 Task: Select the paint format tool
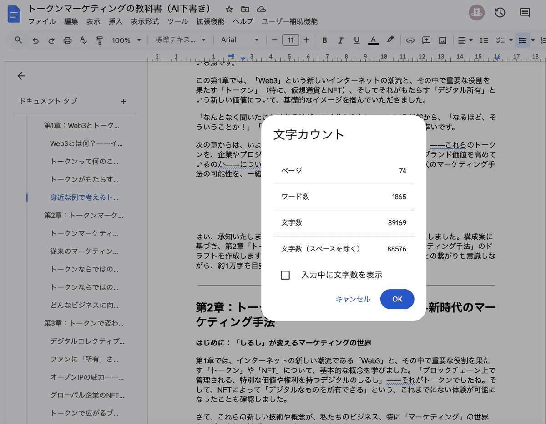click(x=99, y=40)
